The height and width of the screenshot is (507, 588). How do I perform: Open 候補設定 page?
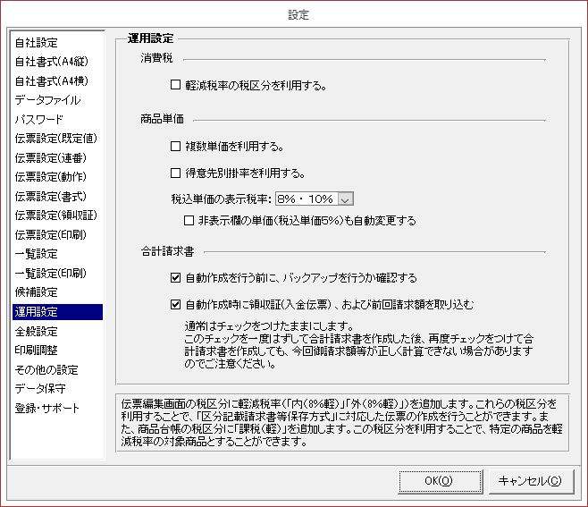click(37, 292)
